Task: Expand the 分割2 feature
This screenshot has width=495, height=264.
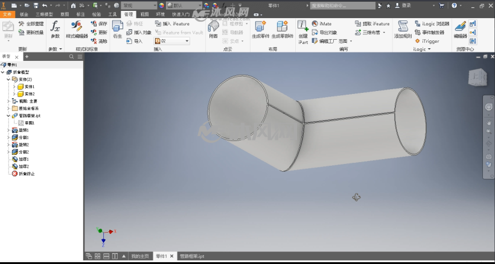Action: [x=8, y=152]
